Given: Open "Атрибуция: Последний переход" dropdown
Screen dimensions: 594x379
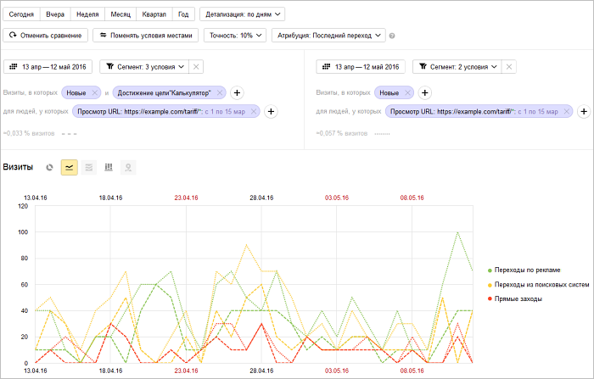Looking at the screenshot, I should click(x=328, y=36).
